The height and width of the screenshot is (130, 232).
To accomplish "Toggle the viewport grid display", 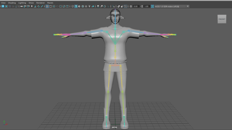I will coord(47,6).
